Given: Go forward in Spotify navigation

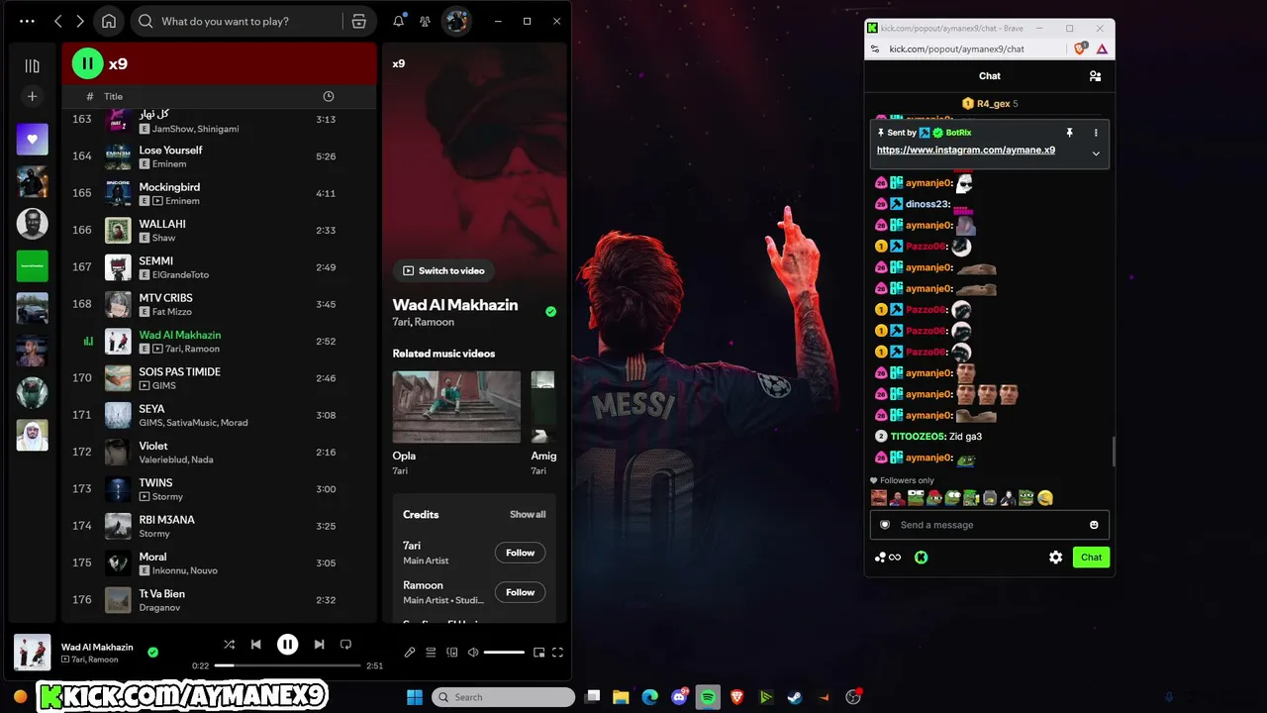Looking at the screenshot, I should (80, 21).
